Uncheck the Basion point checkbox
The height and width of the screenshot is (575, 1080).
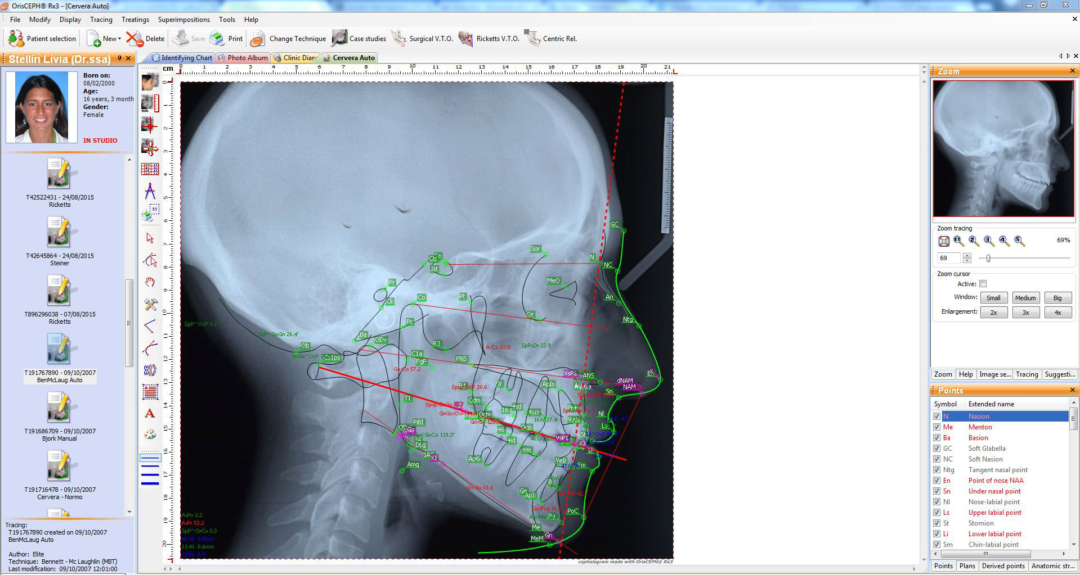[936, 438]
